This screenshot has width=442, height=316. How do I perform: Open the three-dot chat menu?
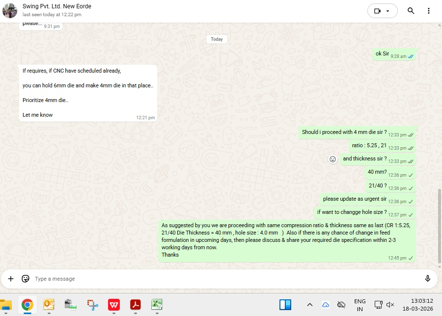[x=429, y=11]
